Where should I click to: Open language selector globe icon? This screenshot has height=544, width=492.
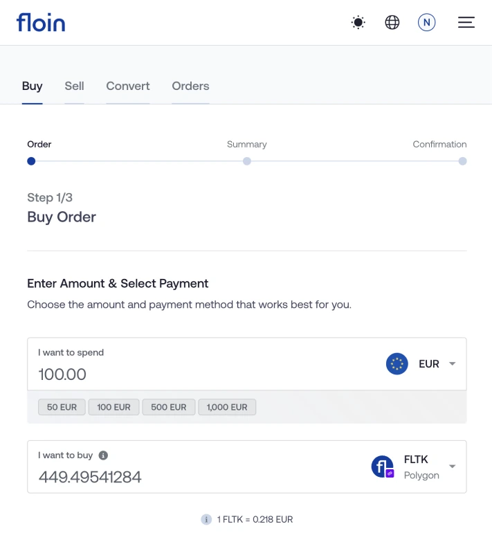[x=392, y=23]
